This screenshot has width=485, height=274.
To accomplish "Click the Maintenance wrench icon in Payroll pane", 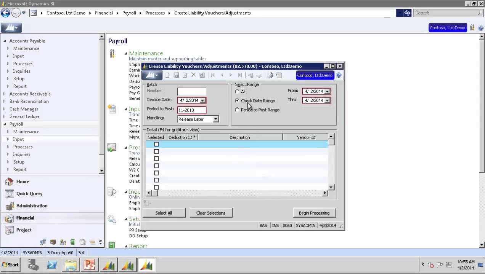I will pyautogui.click(x=112, y=54).
